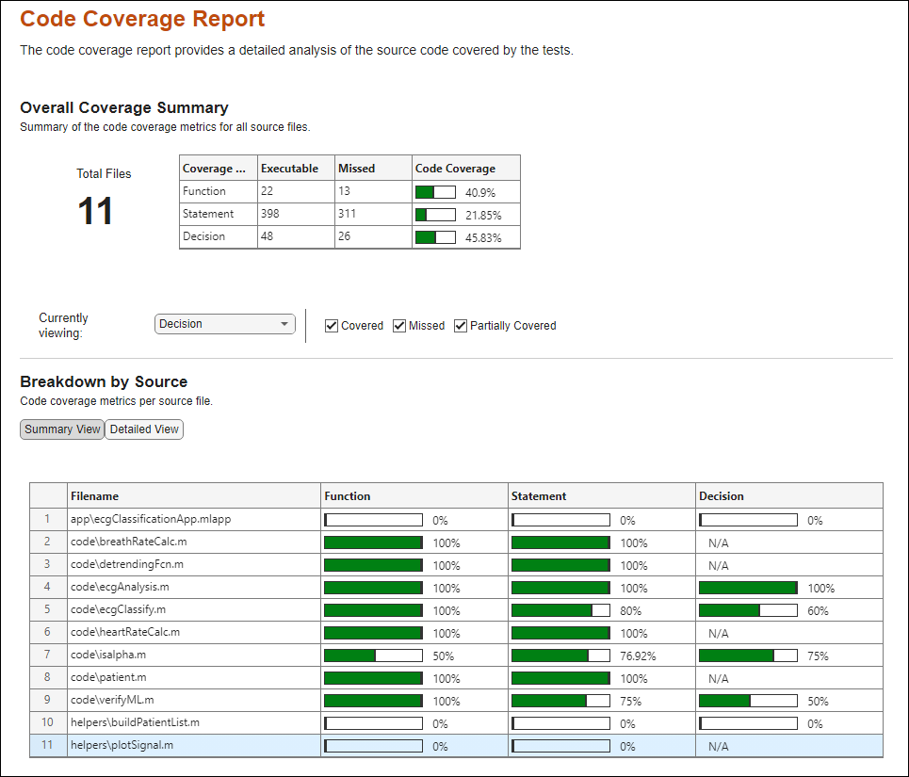Select the code\isalpha.m row
This screenshot has width=909, height=777.
(113, 655)
